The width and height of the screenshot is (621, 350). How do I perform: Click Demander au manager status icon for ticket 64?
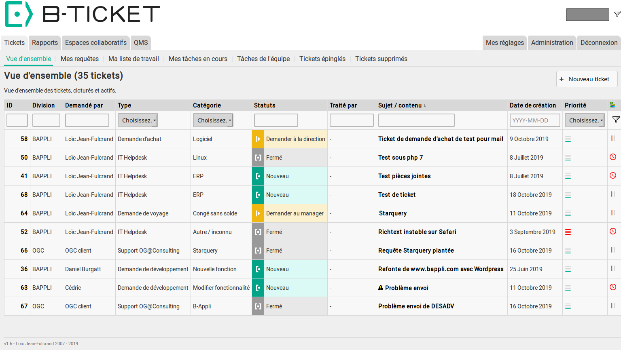258,213
